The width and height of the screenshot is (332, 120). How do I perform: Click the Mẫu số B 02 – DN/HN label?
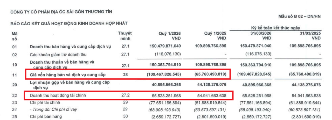pyautogui.click(x=300, y=16)
